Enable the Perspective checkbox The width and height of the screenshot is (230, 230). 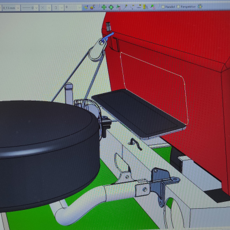[x=178, y=7]
